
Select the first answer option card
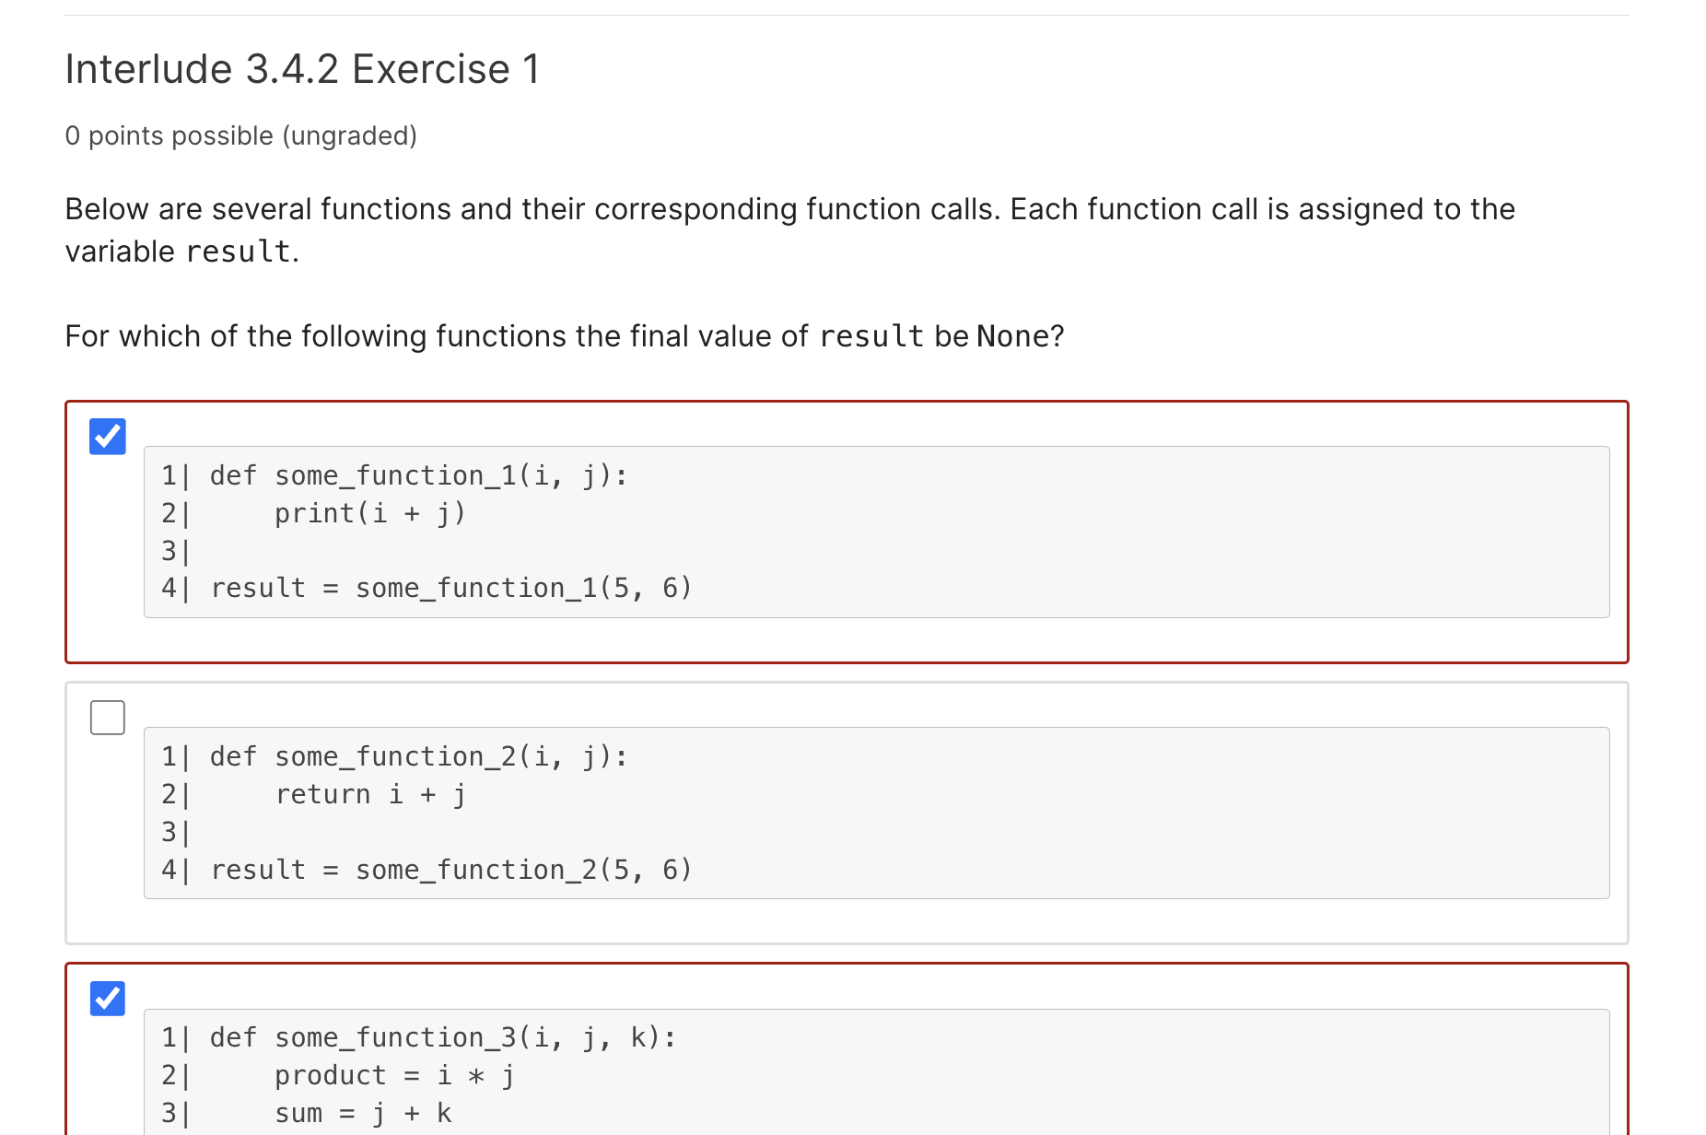[x=847, y=532]
